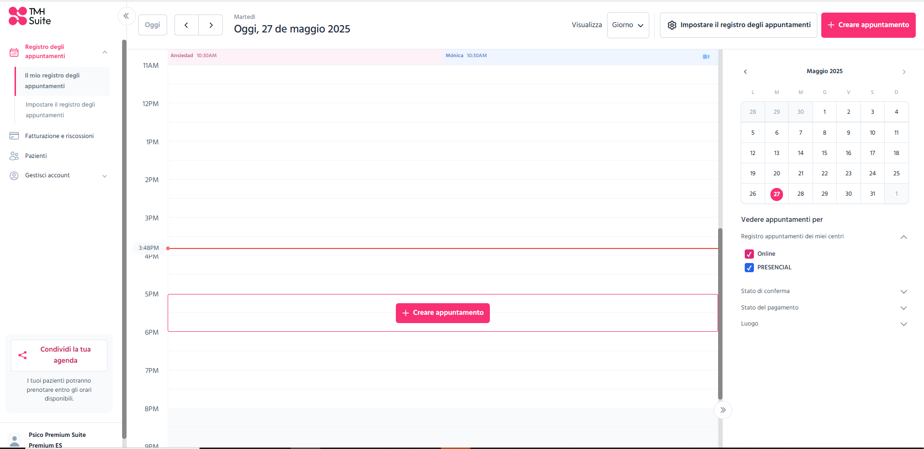Select May 28 in mini calendar
Viewport: 924px width, 449px height.
click(x=800, y=194)
